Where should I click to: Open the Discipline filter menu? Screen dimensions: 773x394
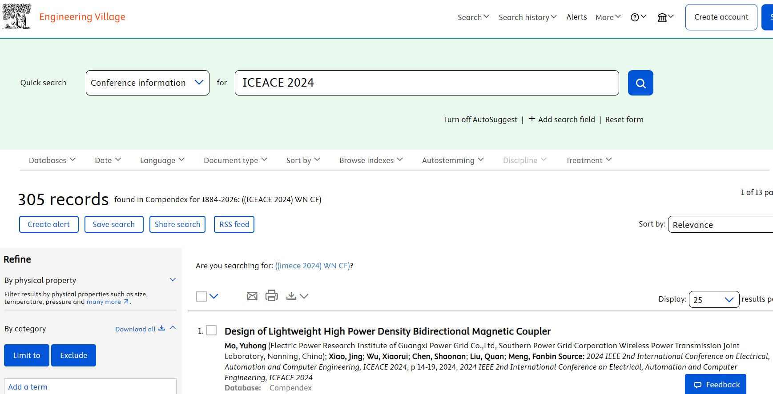pyautogui.click(x=525, y=160)
